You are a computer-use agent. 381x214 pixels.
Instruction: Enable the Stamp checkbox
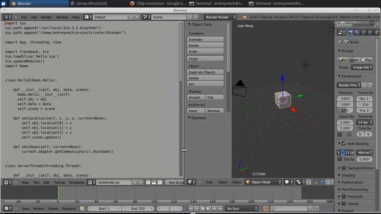tap(344, 203)
